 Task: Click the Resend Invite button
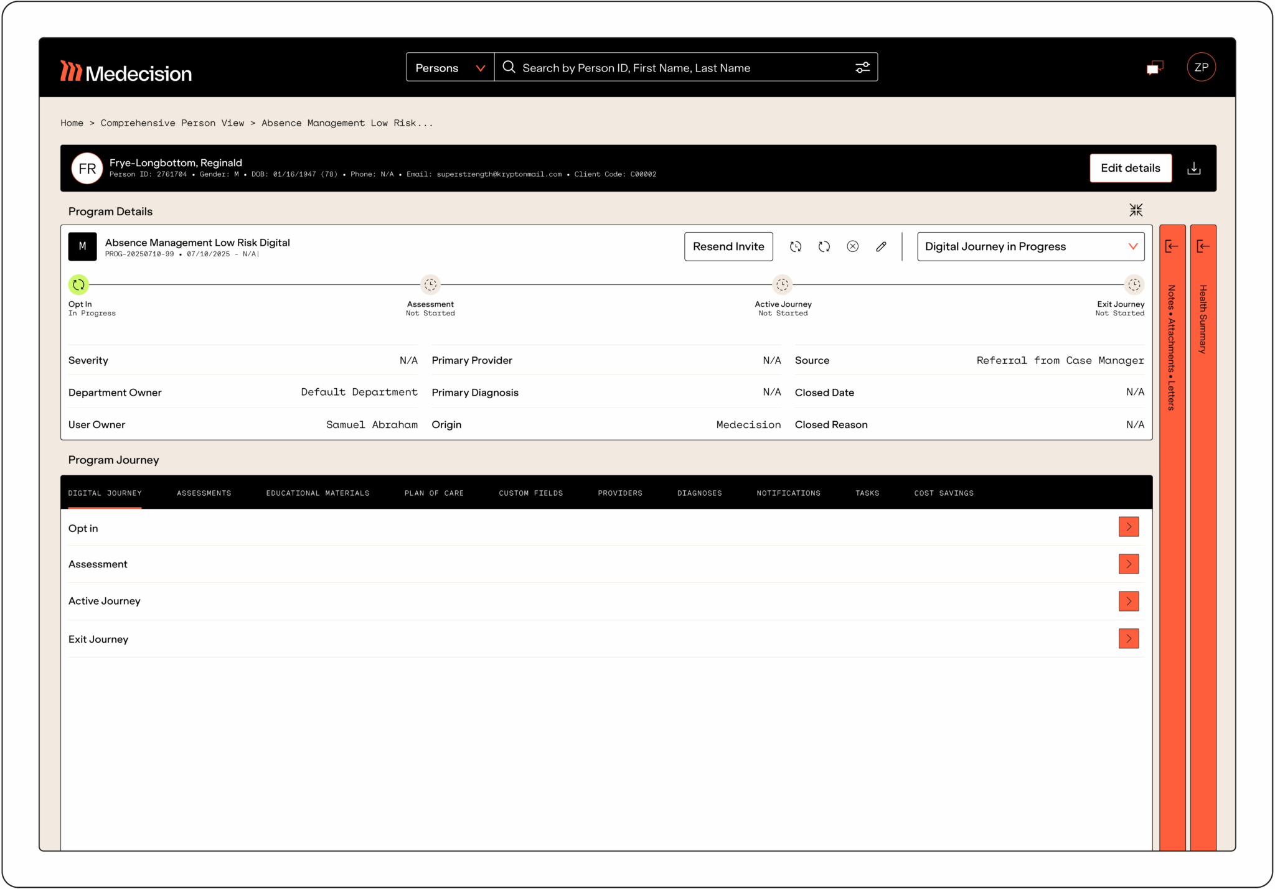pyautogui.click(x=728, y=247)
